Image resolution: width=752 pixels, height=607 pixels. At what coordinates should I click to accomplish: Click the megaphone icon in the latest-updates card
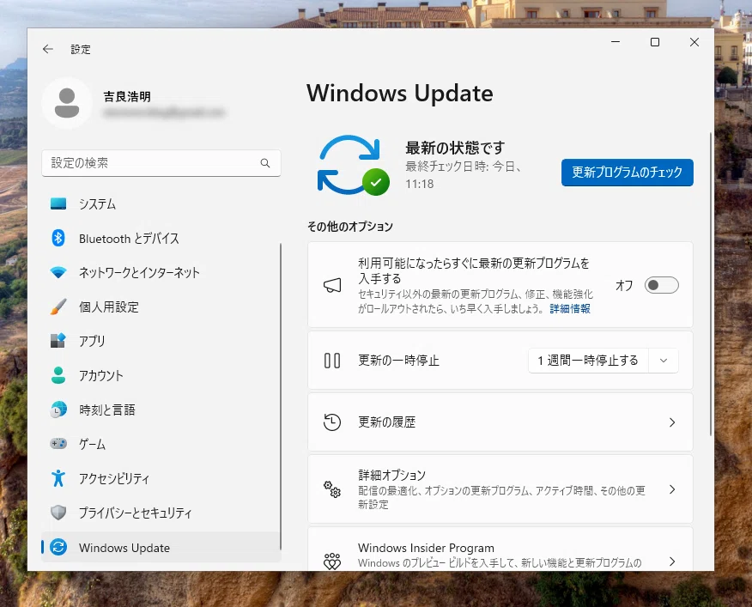coord(332,285)
